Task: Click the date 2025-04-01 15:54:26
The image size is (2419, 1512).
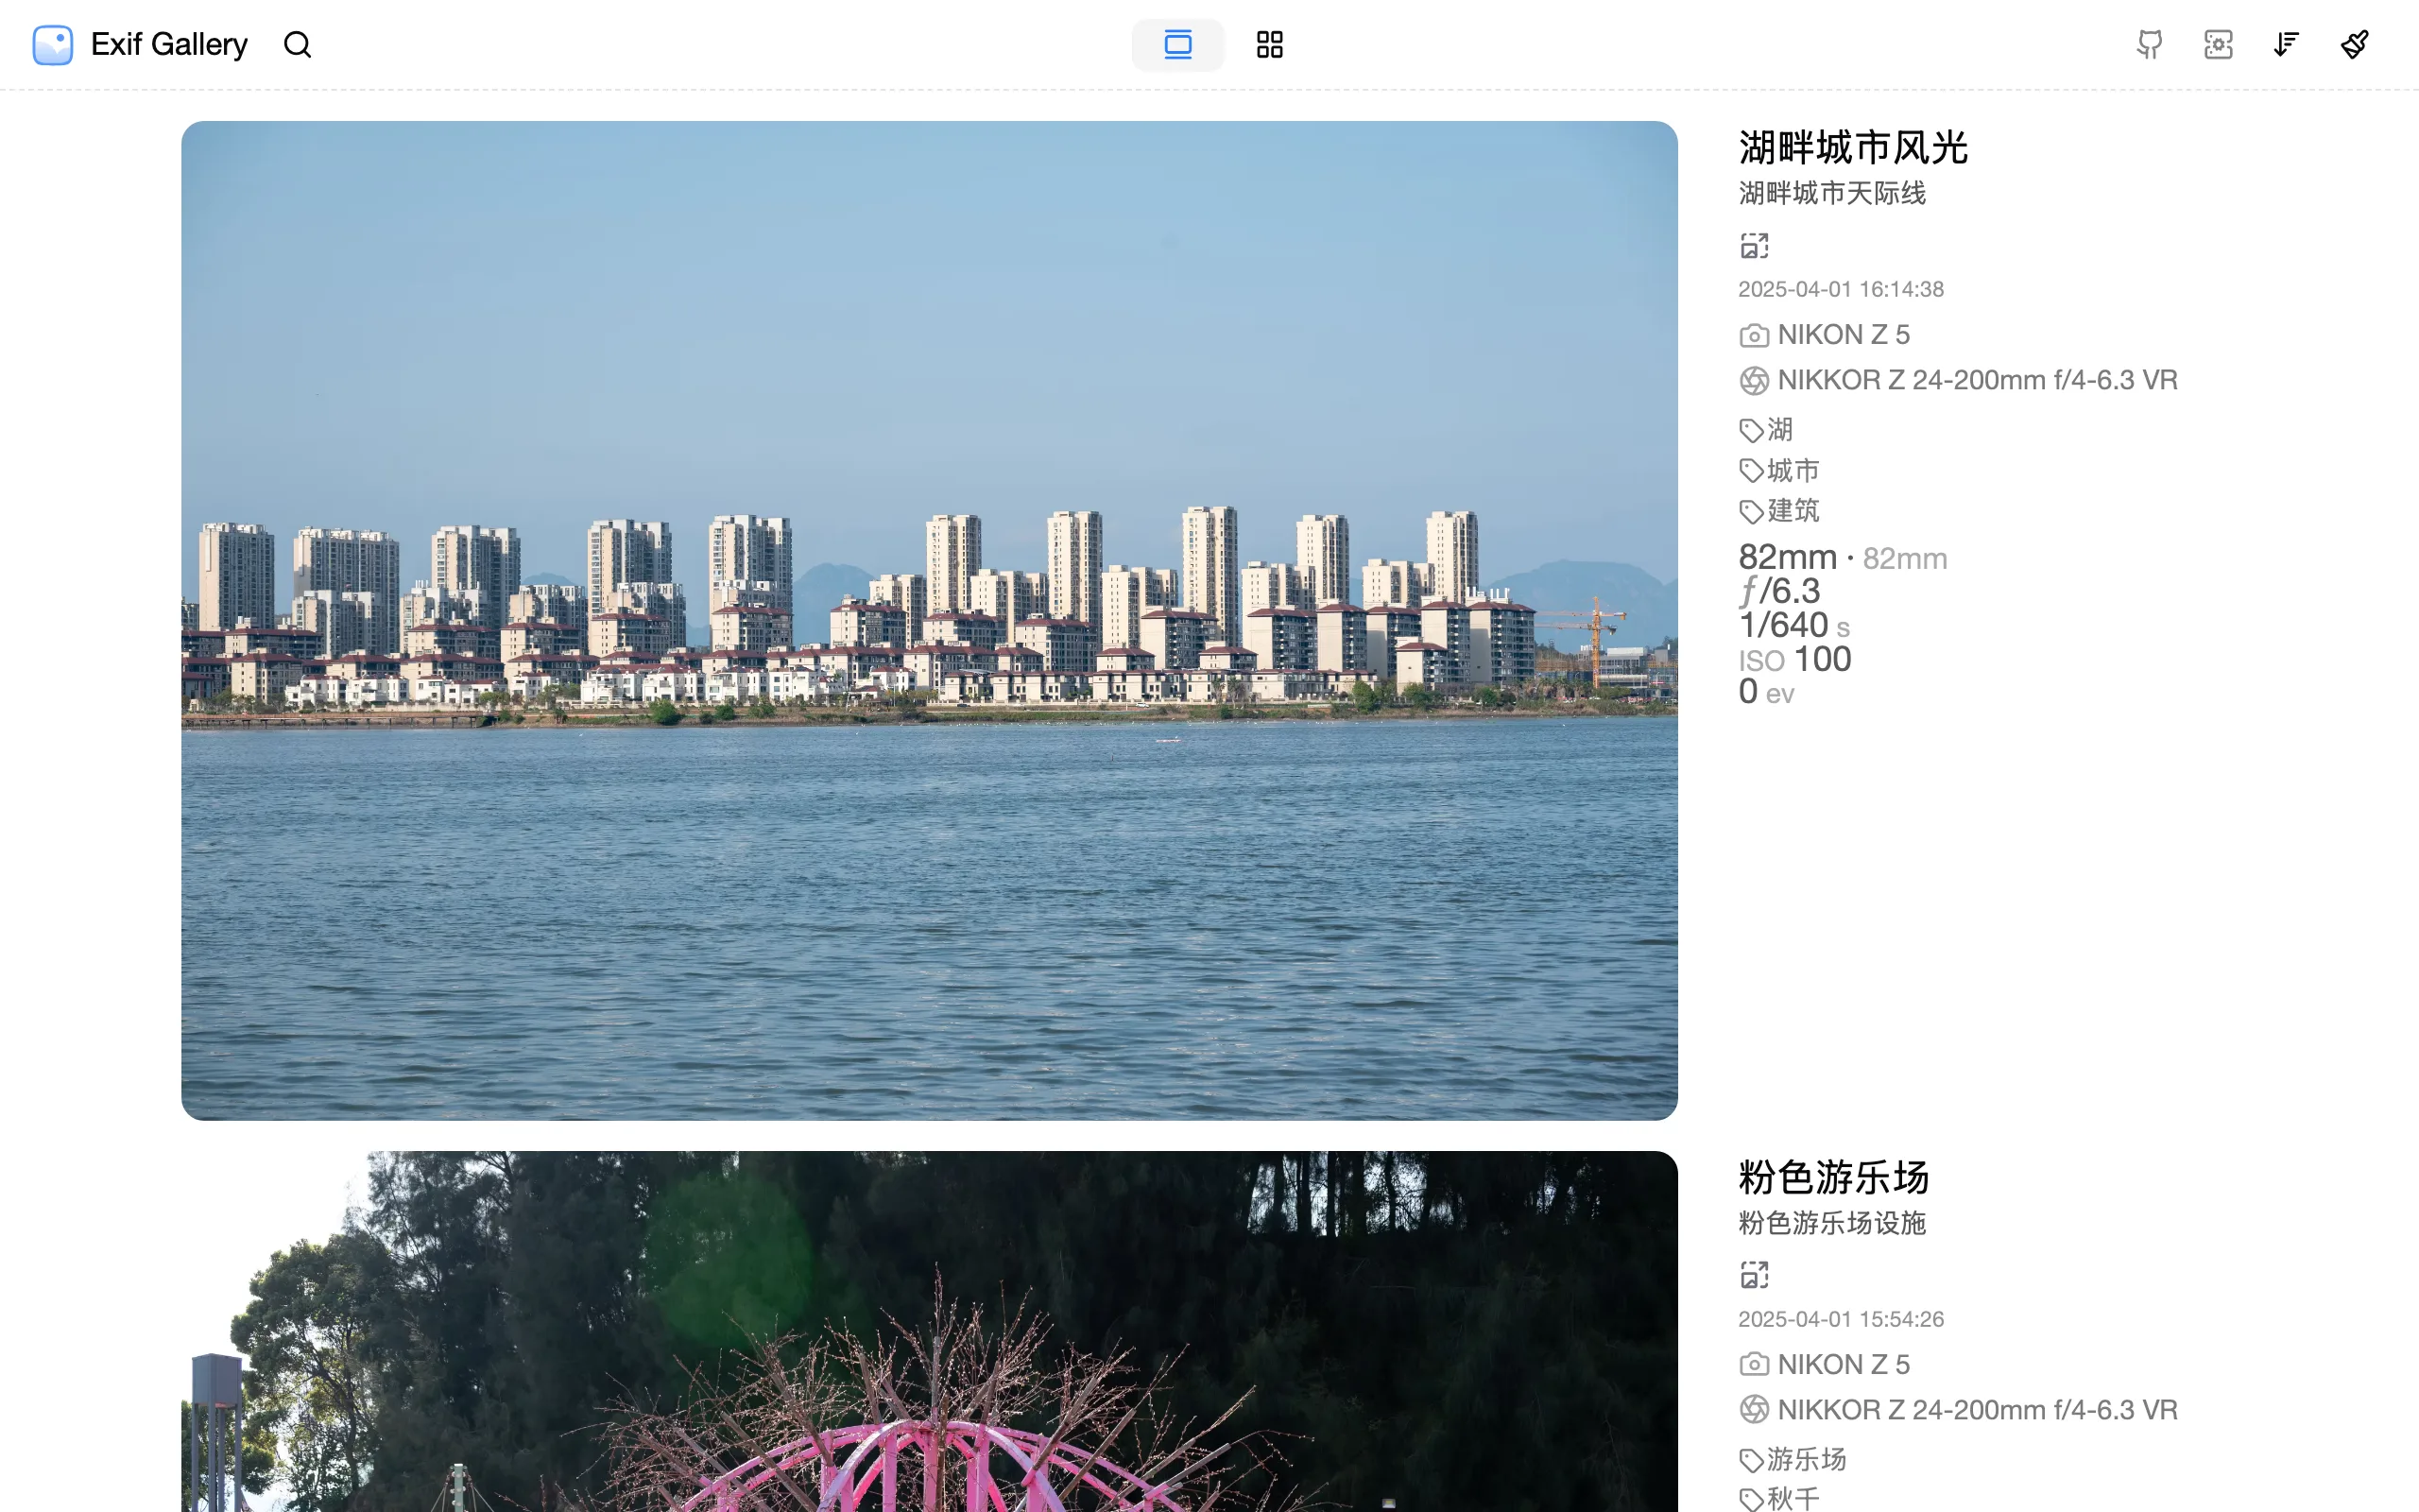Action: click(x=1841, y=1319)
